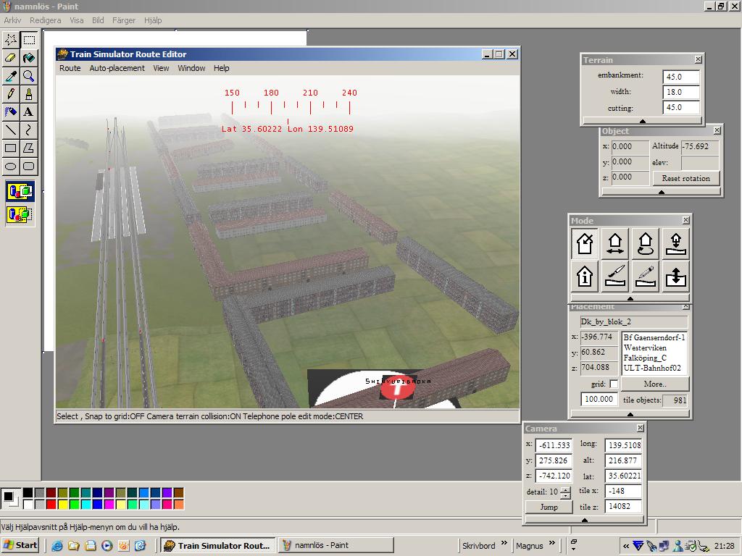Click the embankment value input field
The width and height of the screenshot is (742, 556).
[681, 76]
